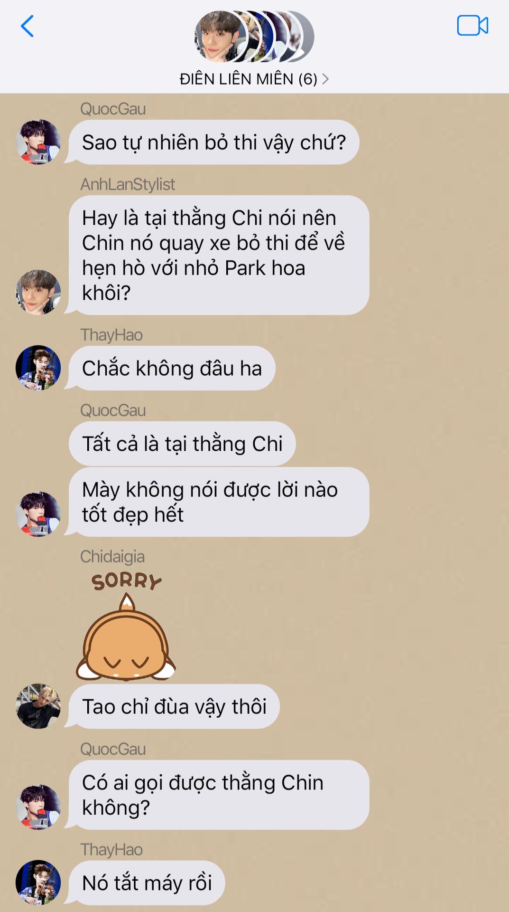Tap ThayHao's avatar next to 'Chắc không đâu ha'

pyautogui.click(x=38, y=368)
